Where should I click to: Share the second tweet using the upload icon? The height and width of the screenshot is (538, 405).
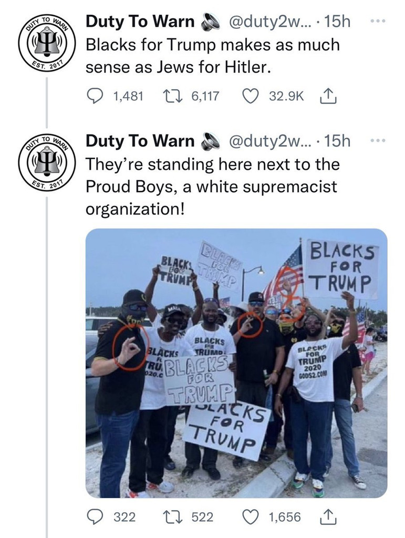coord(328,517)
